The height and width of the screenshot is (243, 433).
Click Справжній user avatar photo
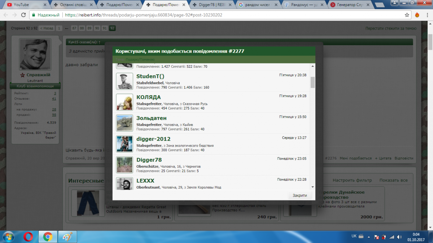click(35, 54)
